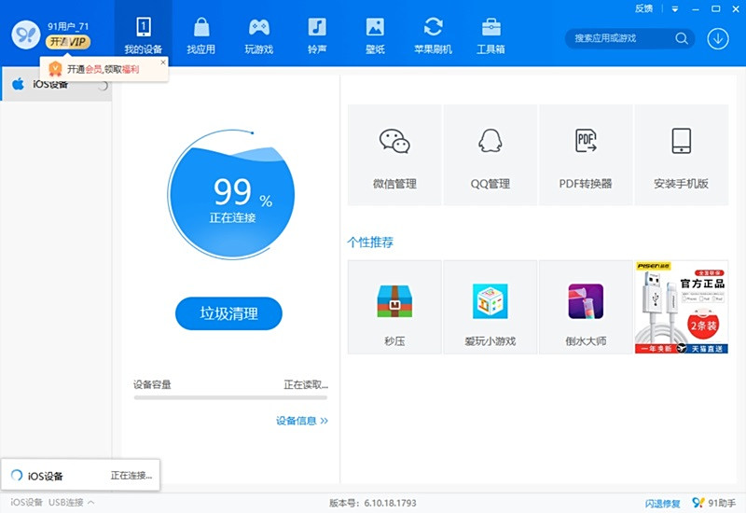This screenshot has width=746, height=513.
Task: Open the 秒压 app recommendation
Action: coord(394,308)
